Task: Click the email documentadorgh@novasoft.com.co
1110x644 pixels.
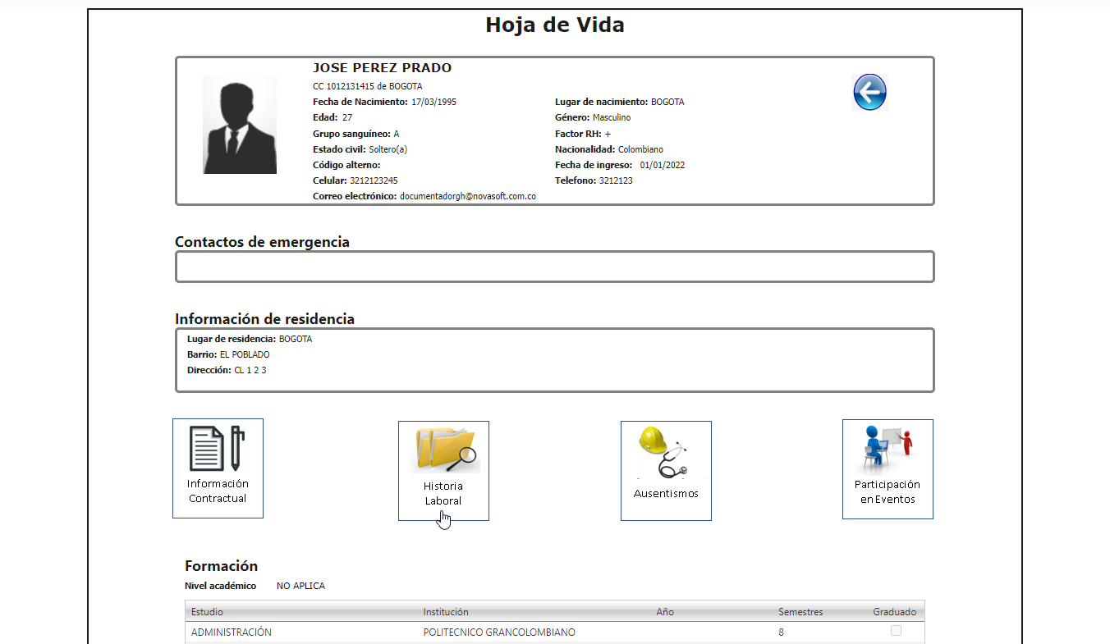Action: 466,196
